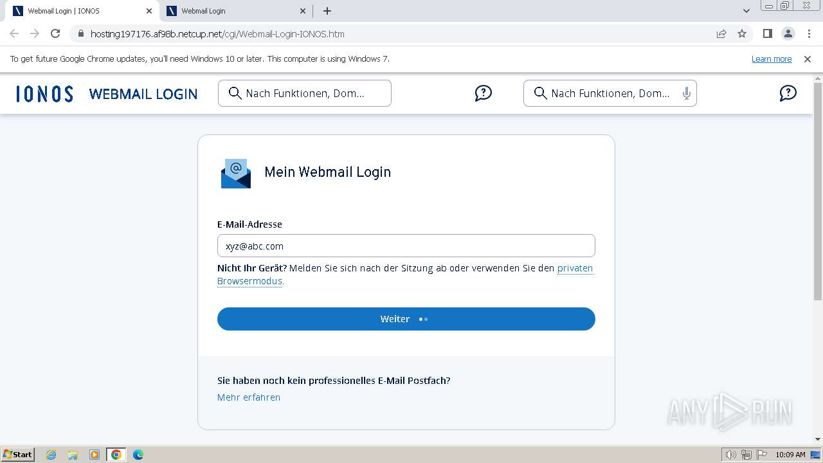Click the Start button
Viewport: 823px width, 463px height.
pos(18,455)
